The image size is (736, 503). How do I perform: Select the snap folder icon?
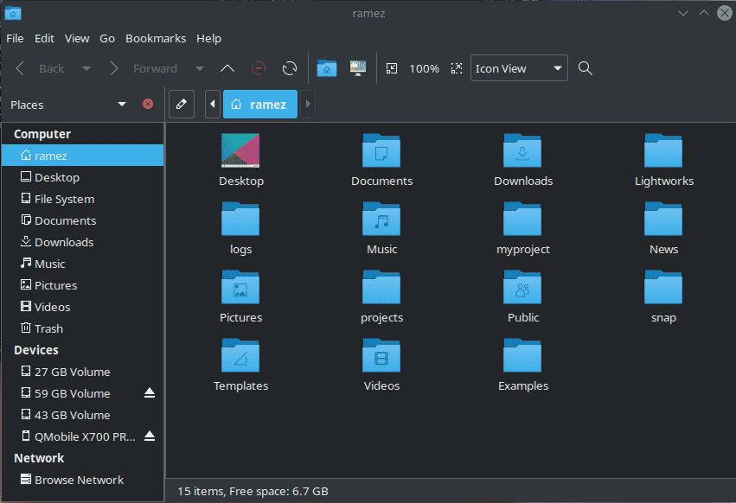663,287
